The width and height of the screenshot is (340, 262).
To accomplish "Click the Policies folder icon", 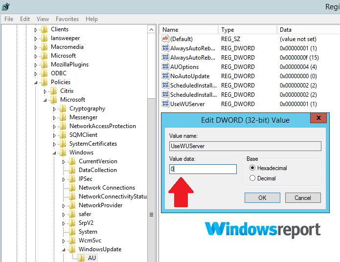I will [45, 82].
